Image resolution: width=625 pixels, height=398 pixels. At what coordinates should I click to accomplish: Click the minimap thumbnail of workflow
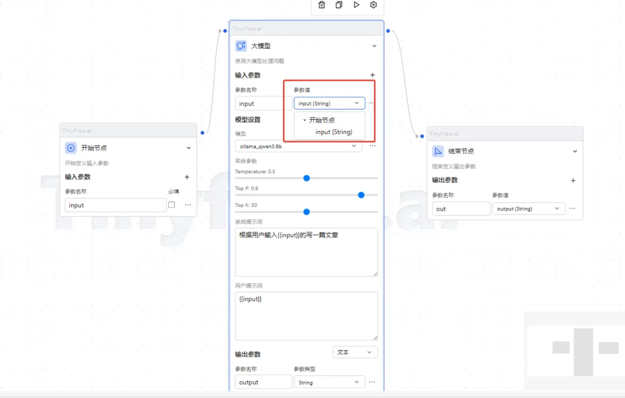click(x=574, y=350)
